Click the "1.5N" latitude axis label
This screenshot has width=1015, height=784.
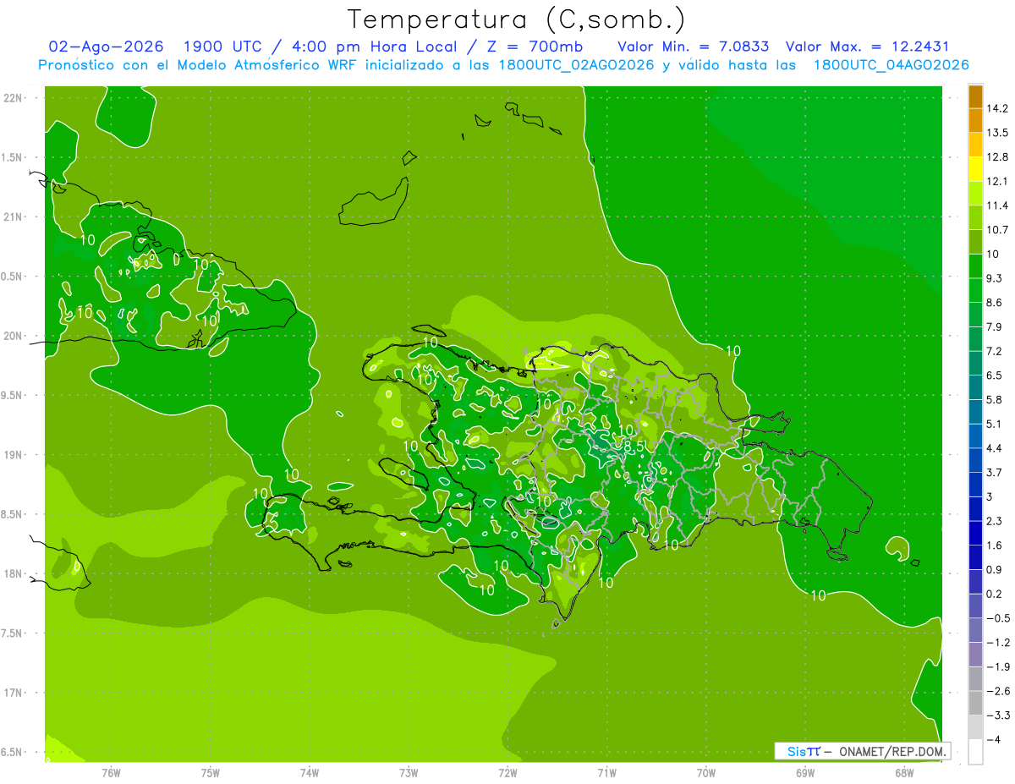[13, 157]
